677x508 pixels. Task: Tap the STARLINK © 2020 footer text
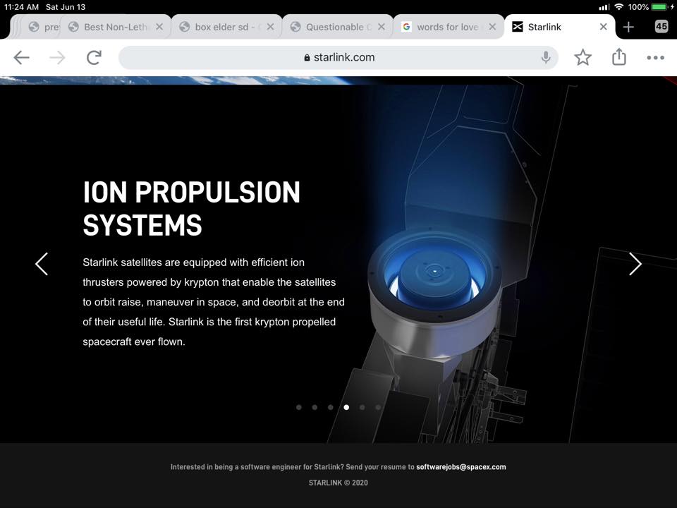click(338, 483)
